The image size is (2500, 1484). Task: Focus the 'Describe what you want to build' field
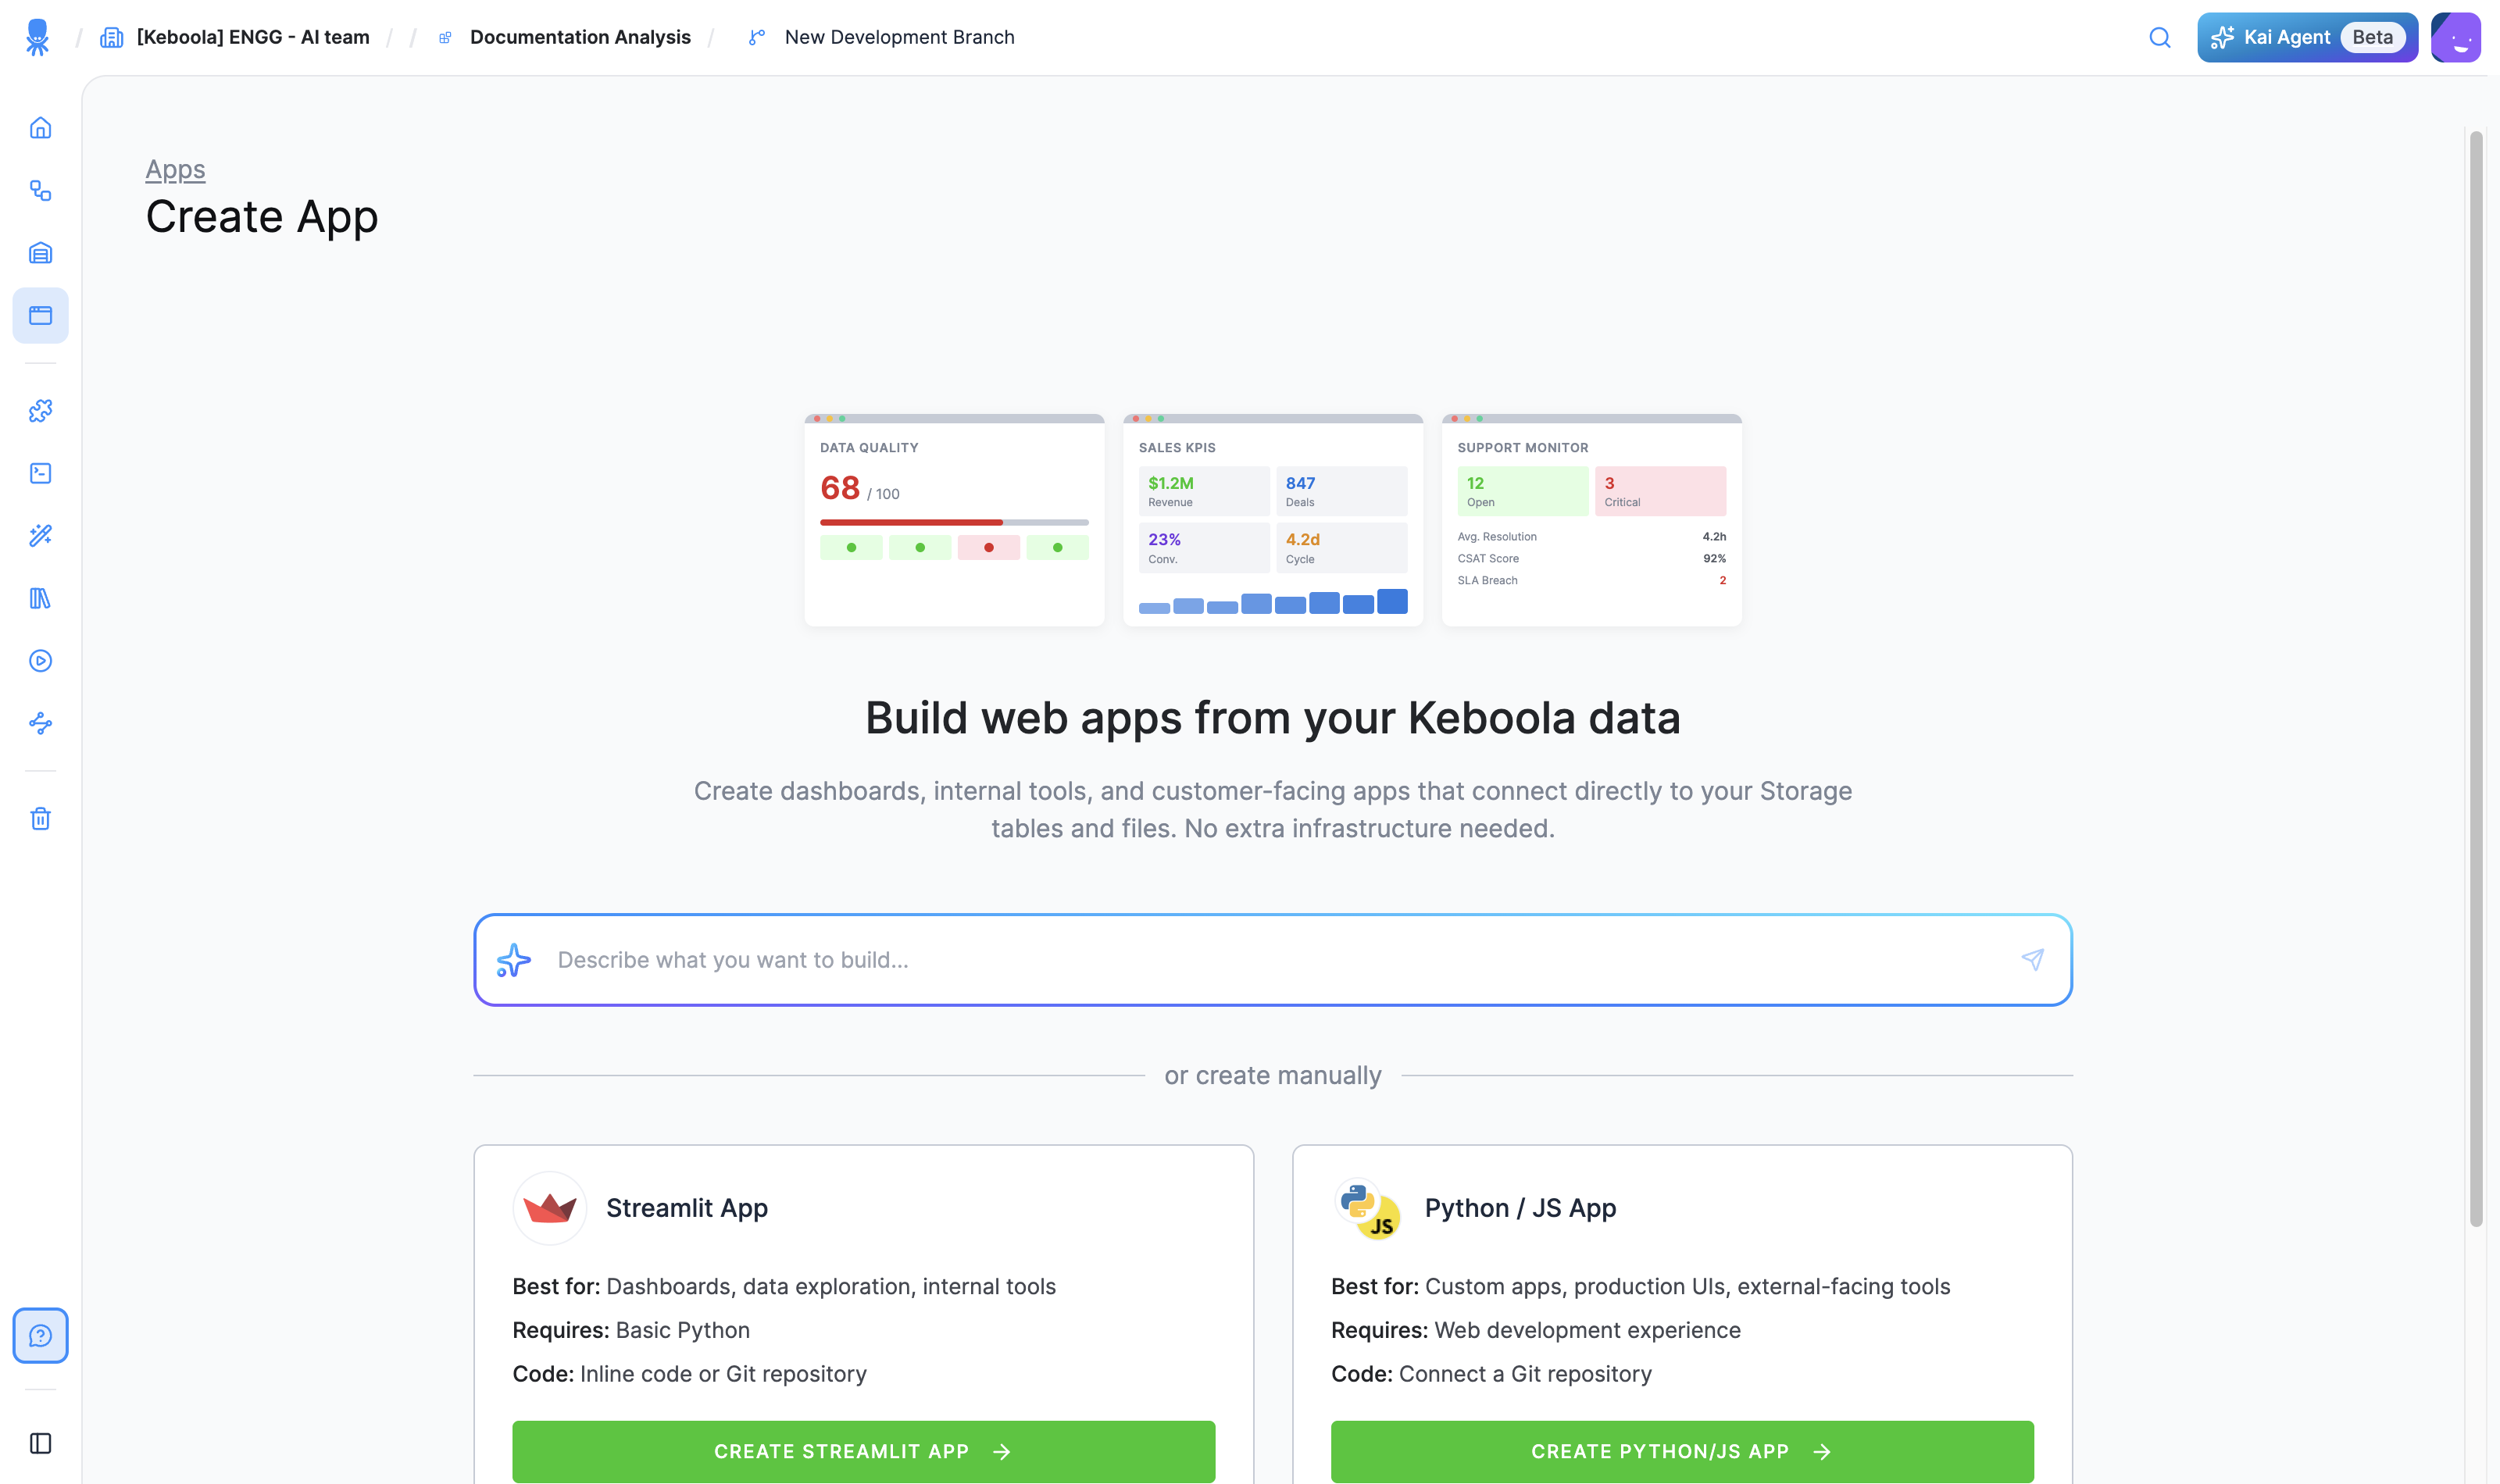(1273, 960)
